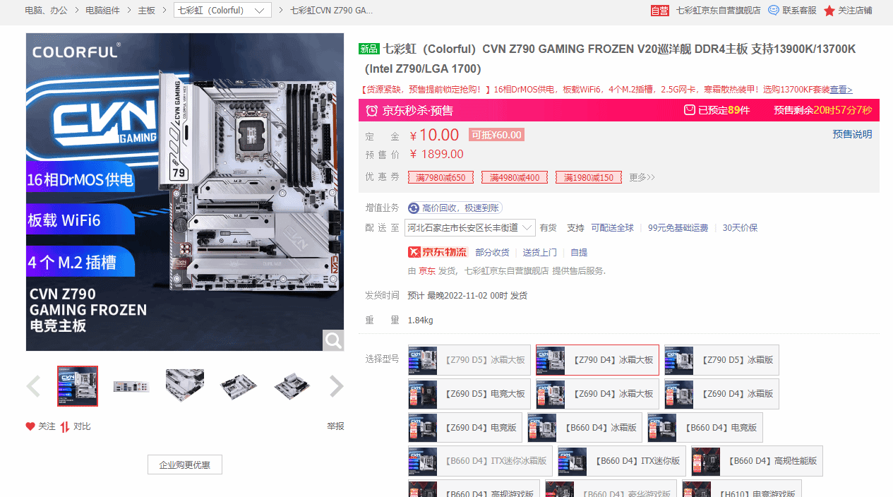Choose model 【Z690 D4】电竞版
The image size is (893, 497).
(465, 428)
